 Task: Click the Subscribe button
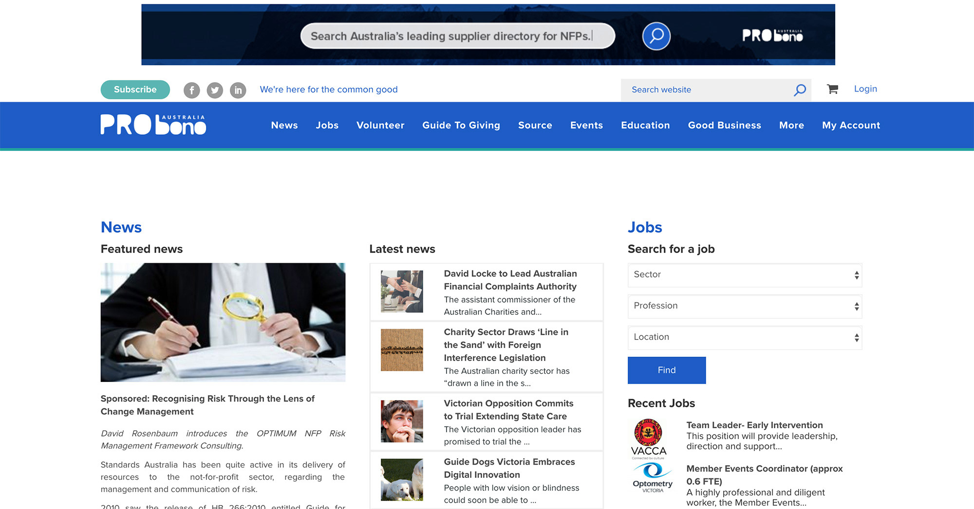coord(135,90)
